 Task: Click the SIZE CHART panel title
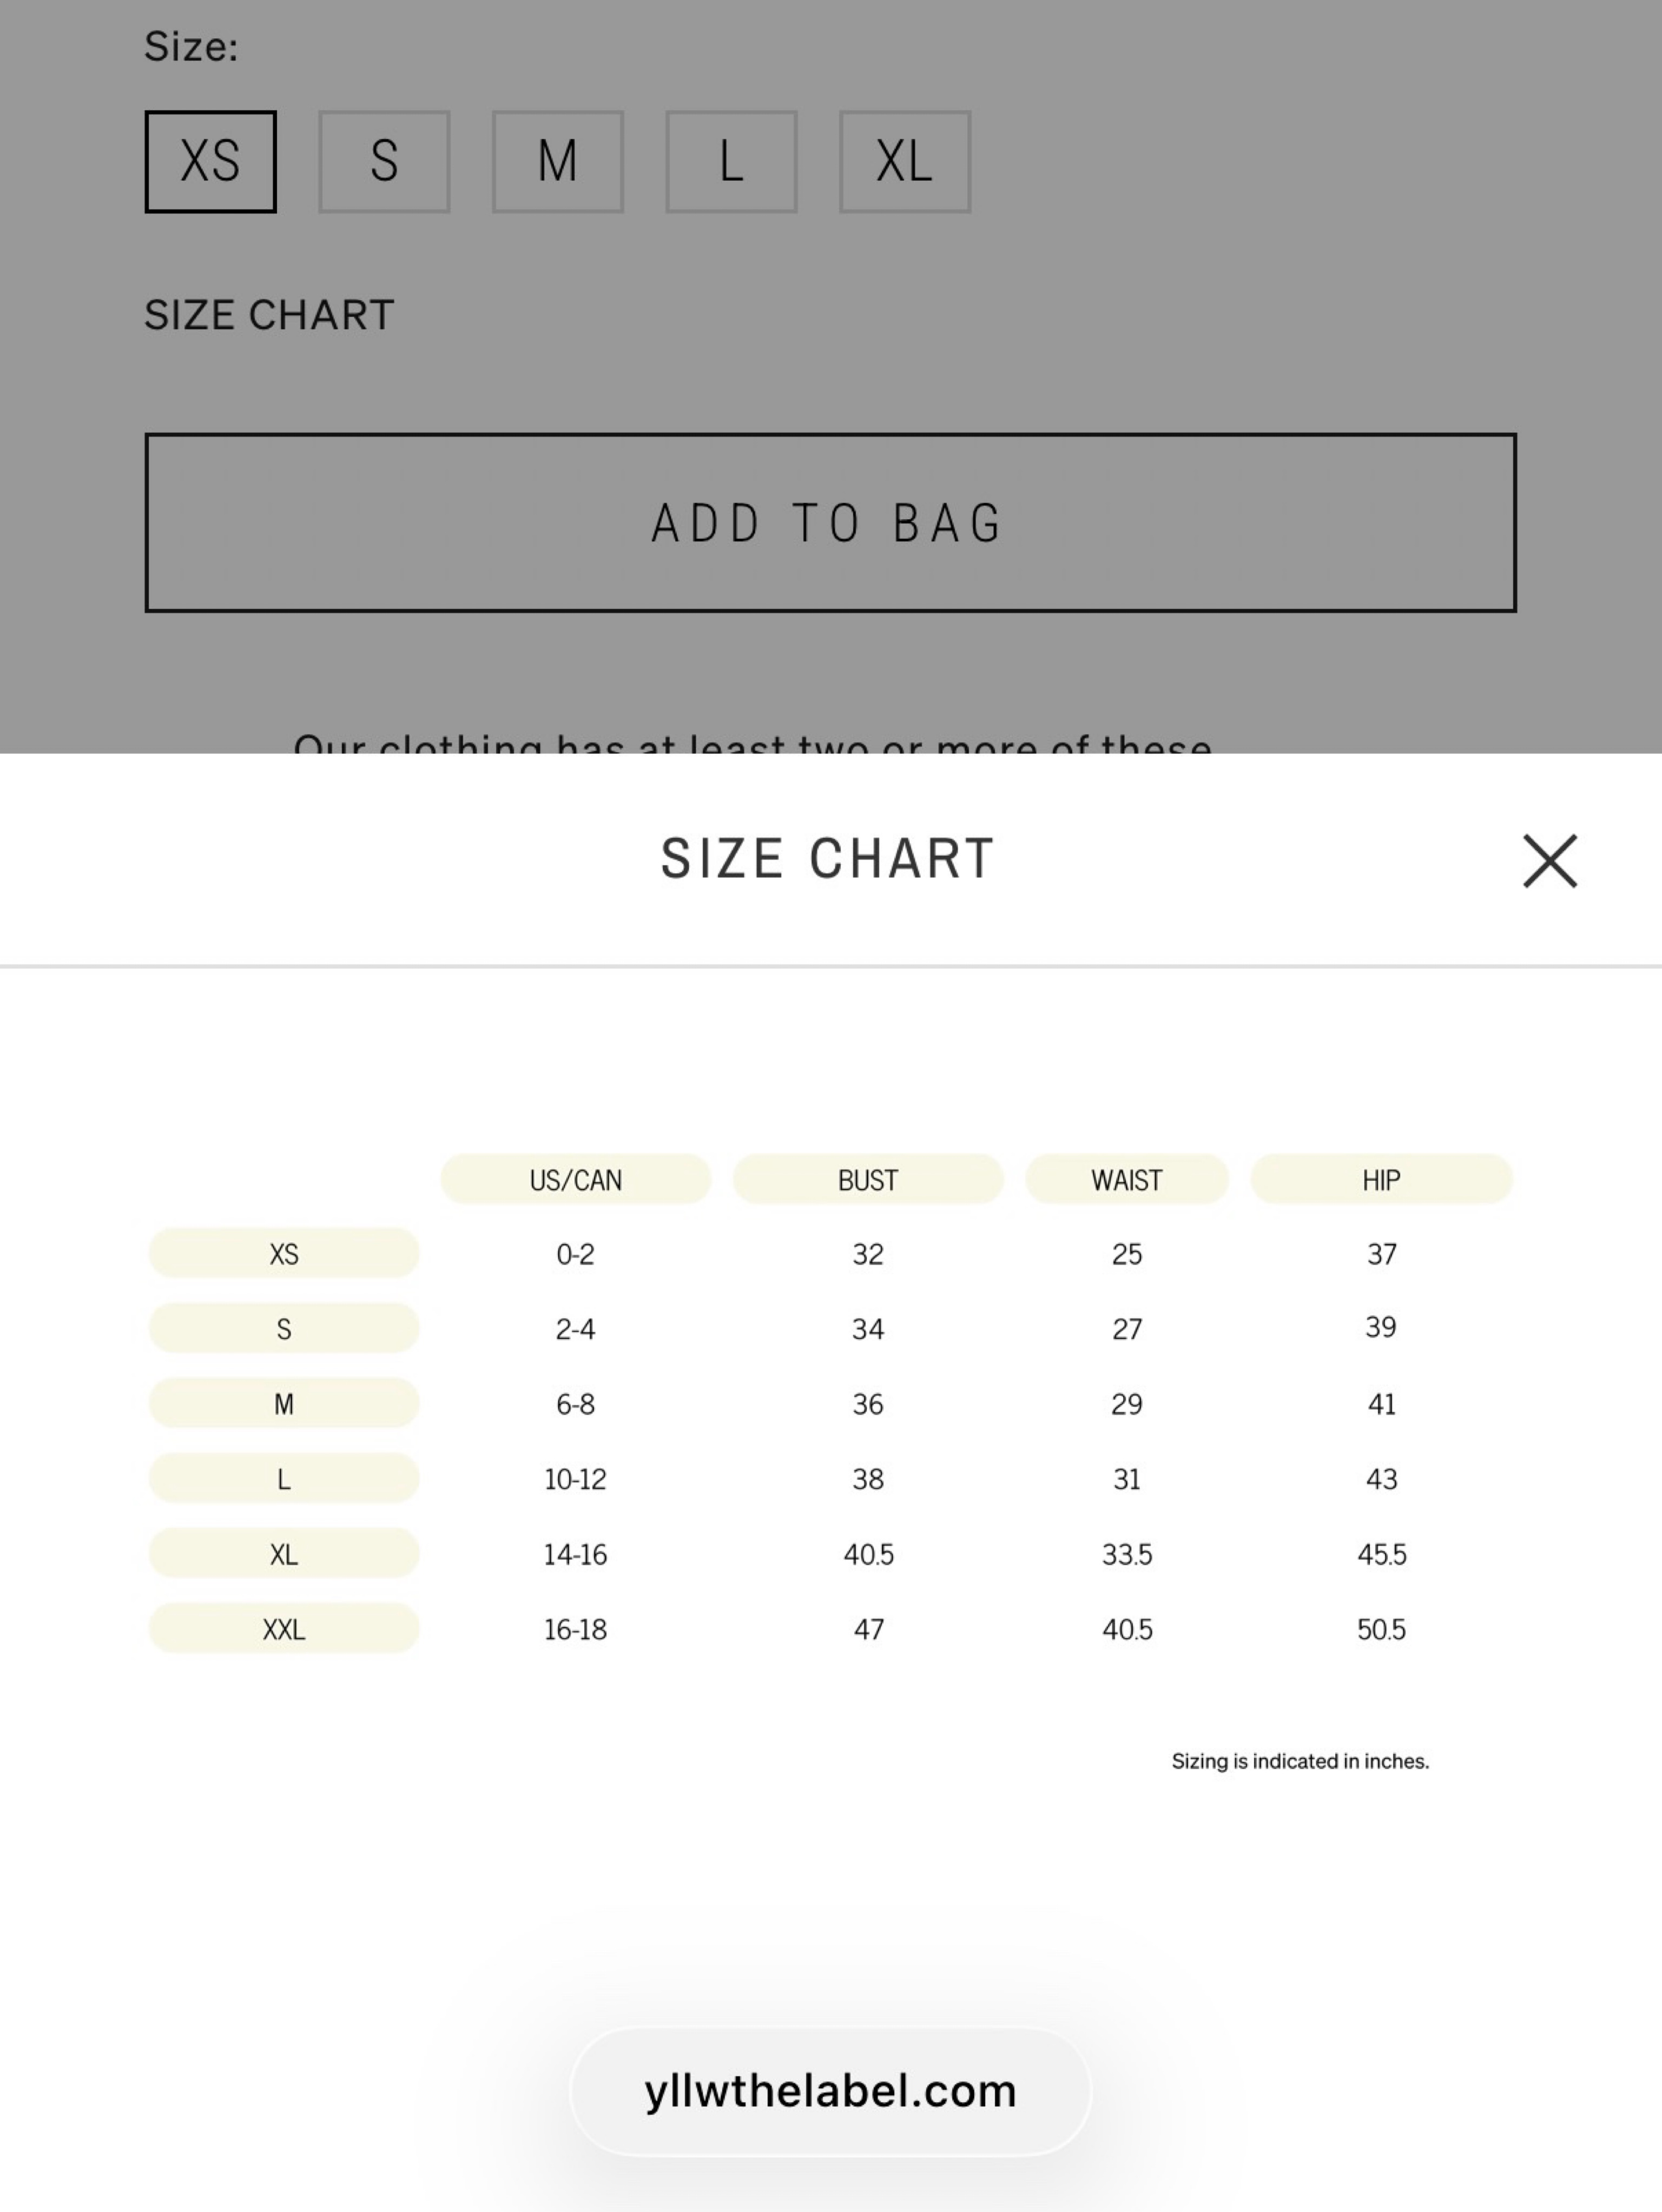tap(828, 859)
